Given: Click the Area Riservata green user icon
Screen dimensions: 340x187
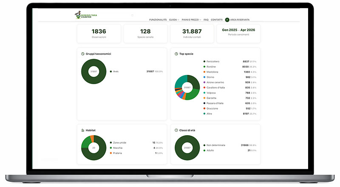Looking at the screenshot, I should [x=227, y=20].
